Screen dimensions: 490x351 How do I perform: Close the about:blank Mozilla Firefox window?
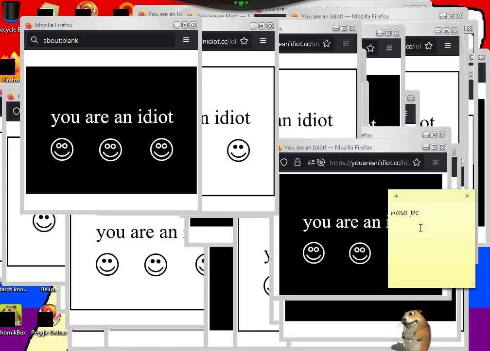(193, 25)
